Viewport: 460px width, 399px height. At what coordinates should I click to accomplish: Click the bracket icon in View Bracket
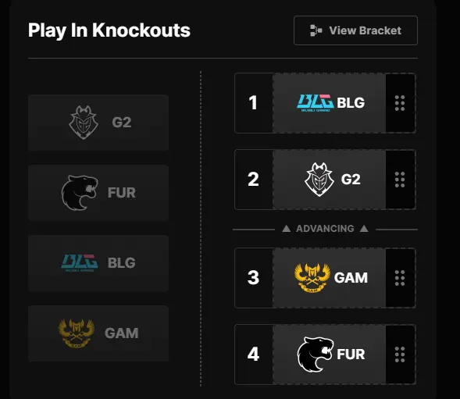316,30
